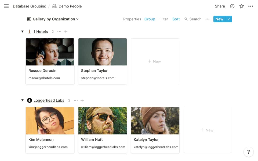Collapse the 1 Hotels group
This screenshot has width=258, height=161.
[23, 31]
